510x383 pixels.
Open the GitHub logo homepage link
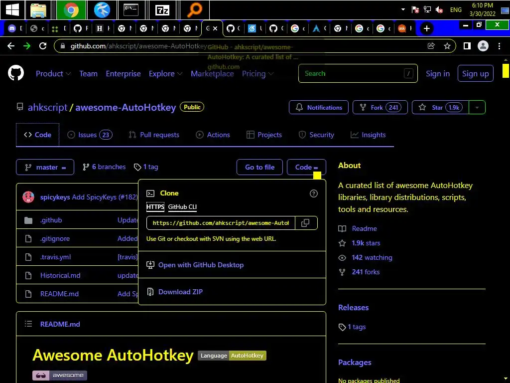(x=15, y=73)
